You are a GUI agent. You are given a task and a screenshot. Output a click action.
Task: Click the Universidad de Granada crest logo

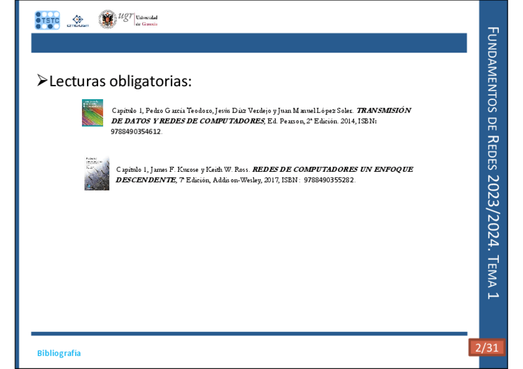pos(107,19)
